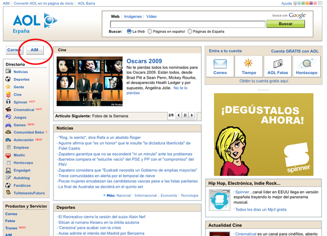
Task: Click the Comunidad Bebo people icon
Action: [8, 132]
